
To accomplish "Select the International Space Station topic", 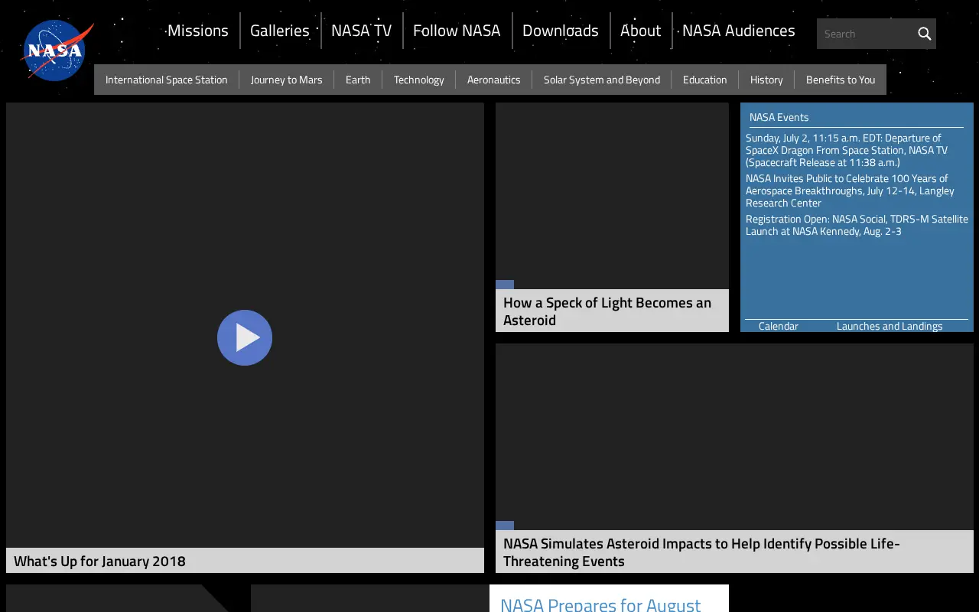I will click(x=167, y=80).
